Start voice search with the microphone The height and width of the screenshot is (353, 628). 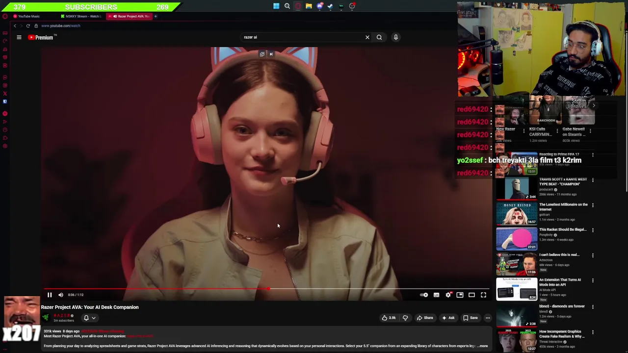point(396,37)
